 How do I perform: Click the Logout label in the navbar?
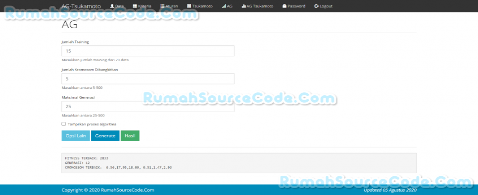pos(326,6)
